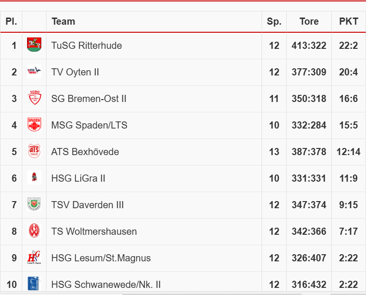Select the MSG Spaden/LTS team name
The width and height of the screenshot is (366, 295).
(89, 125)
